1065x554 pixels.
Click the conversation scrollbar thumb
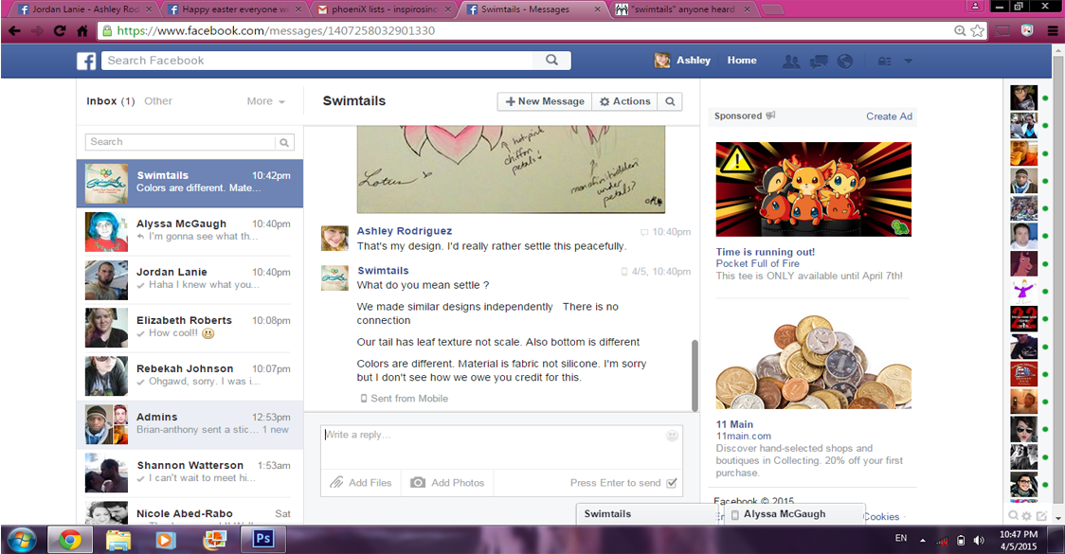[694, 374]
